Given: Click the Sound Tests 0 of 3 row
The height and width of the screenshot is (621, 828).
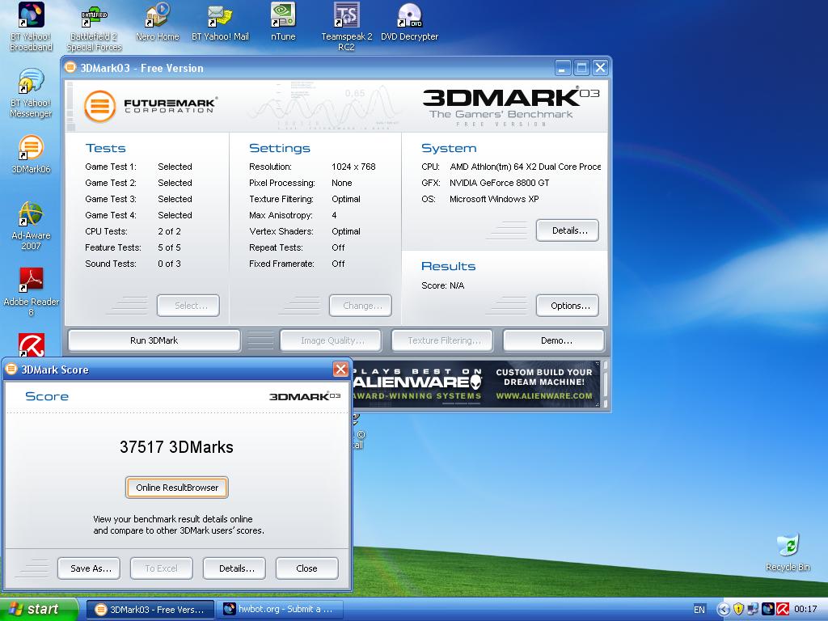Looking at the screenshot, I should click(133, 264).
